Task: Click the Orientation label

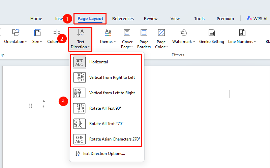Action: [x=14, y=42]
